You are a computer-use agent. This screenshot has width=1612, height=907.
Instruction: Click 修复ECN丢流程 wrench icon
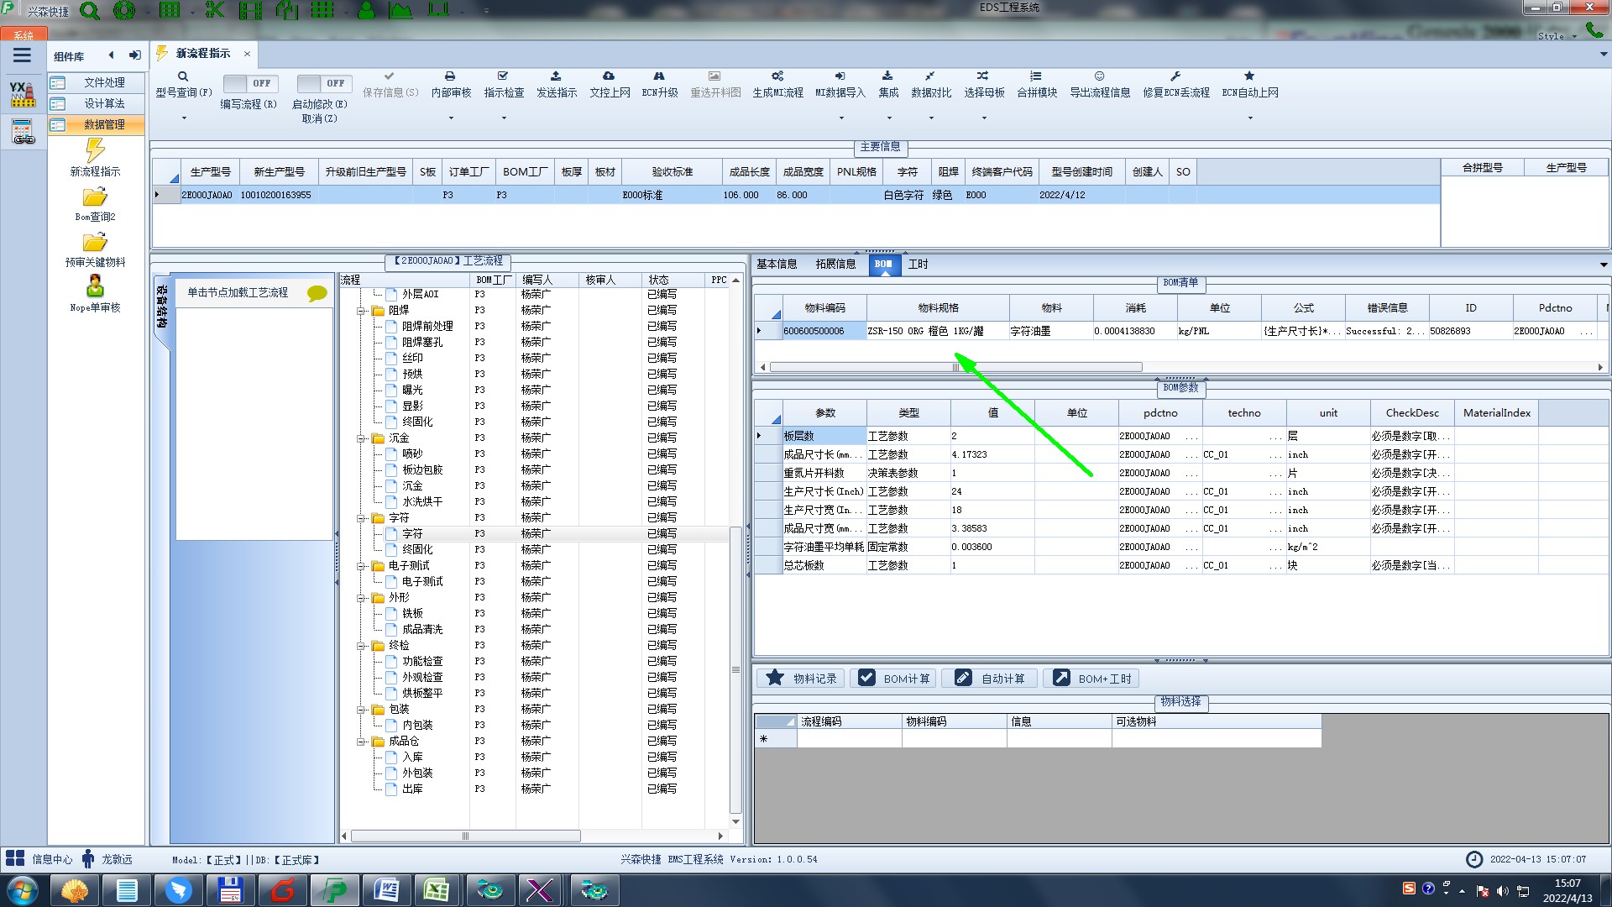tap(1175, 76)
